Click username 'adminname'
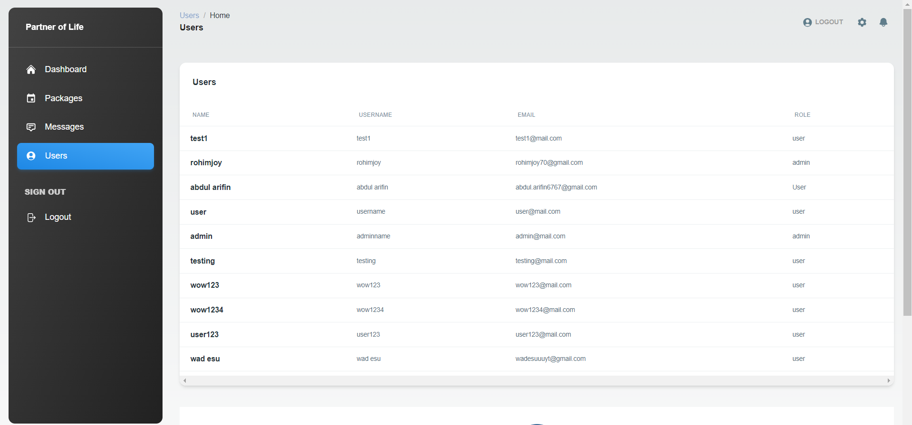 point(373,236)
